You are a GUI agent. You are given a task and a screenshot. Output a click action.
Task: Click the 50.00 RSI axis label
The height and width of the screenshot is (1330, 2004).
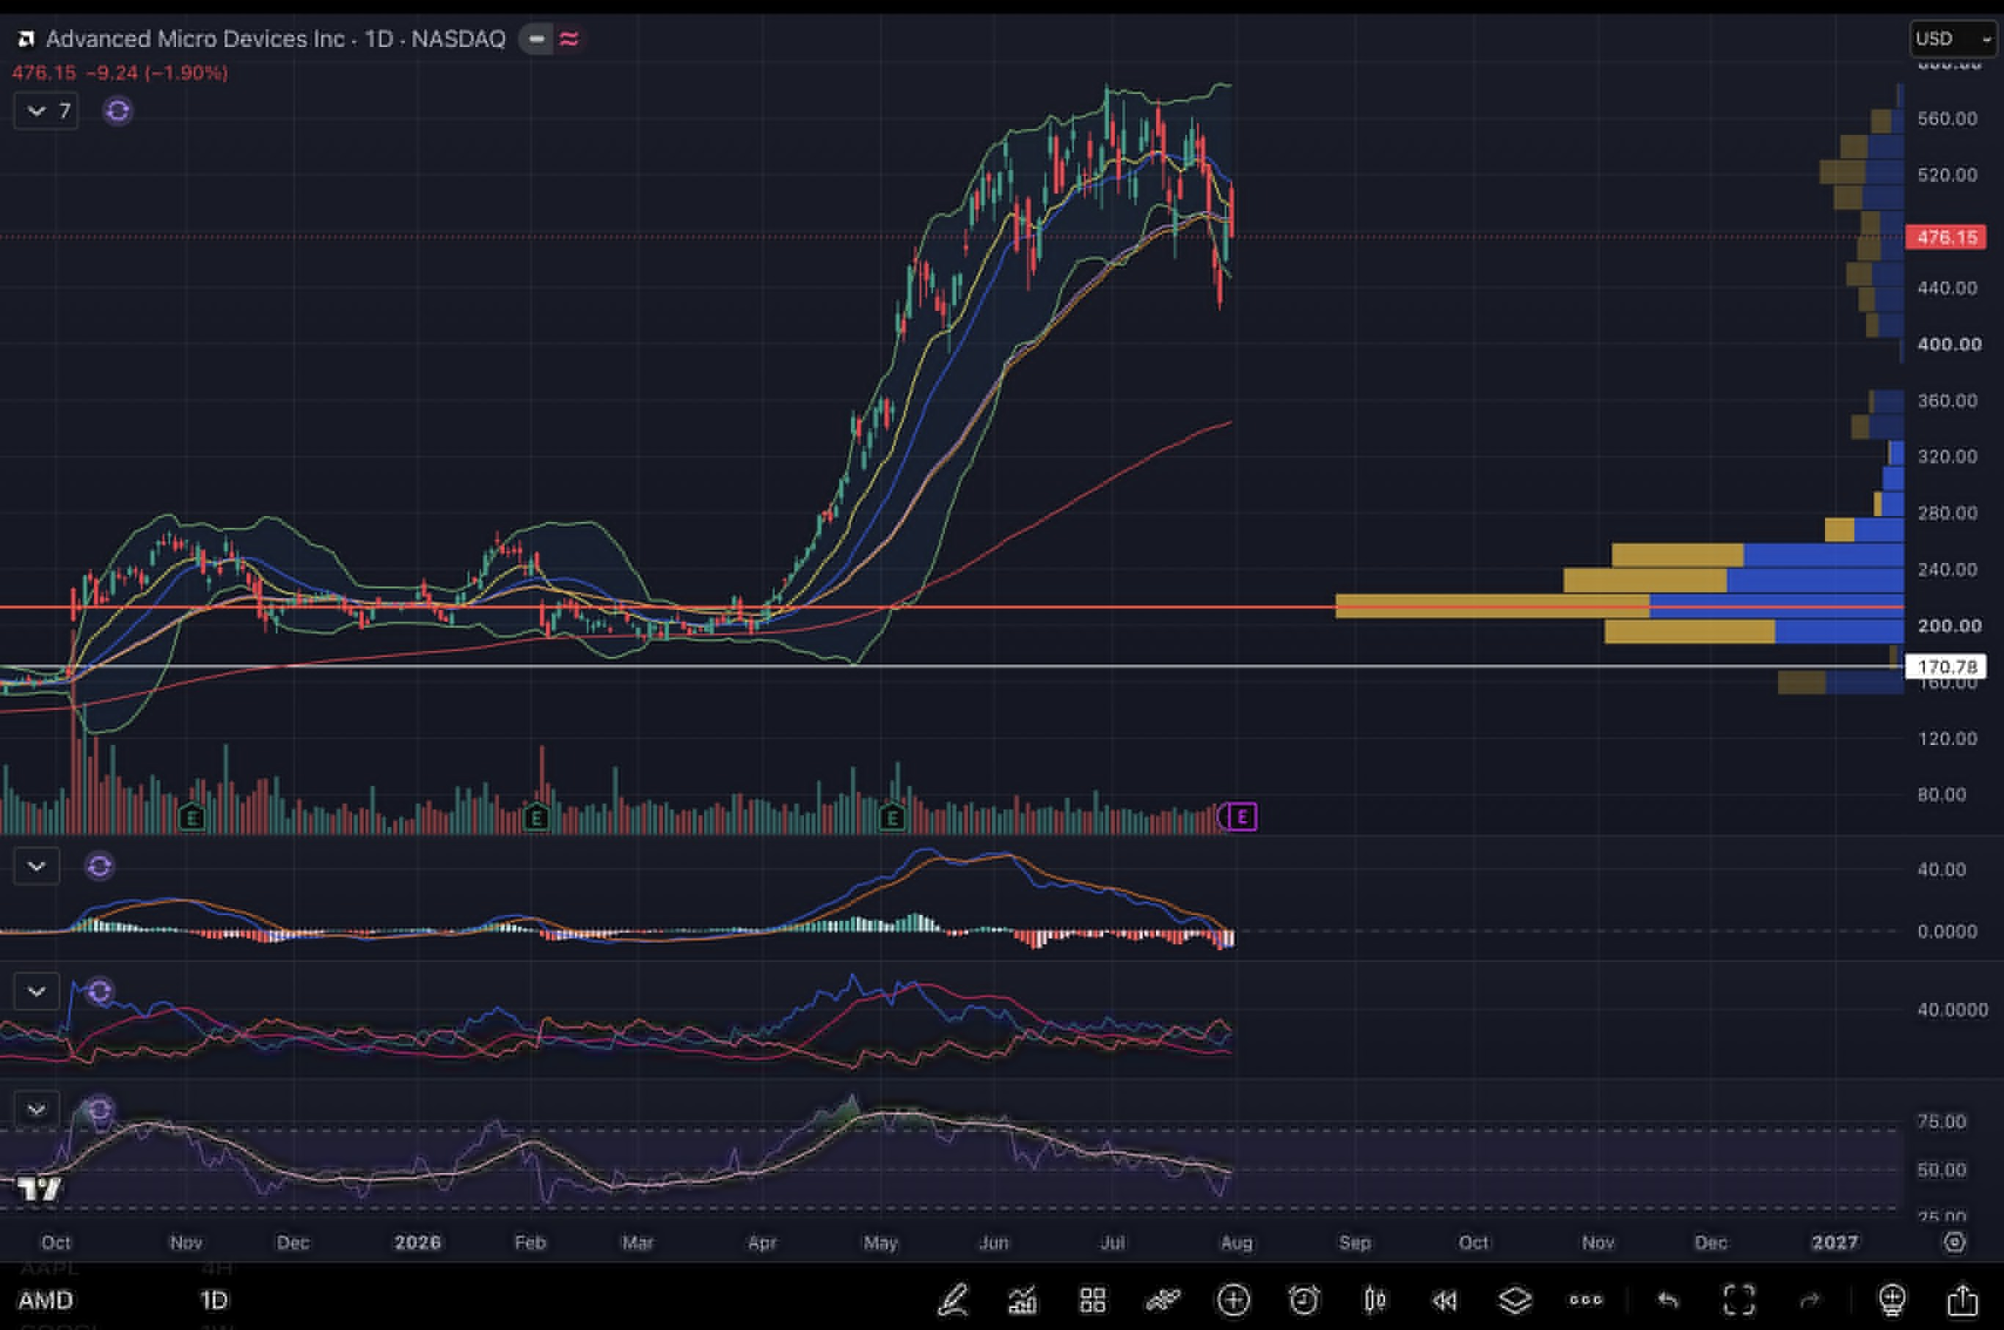1941,1169
